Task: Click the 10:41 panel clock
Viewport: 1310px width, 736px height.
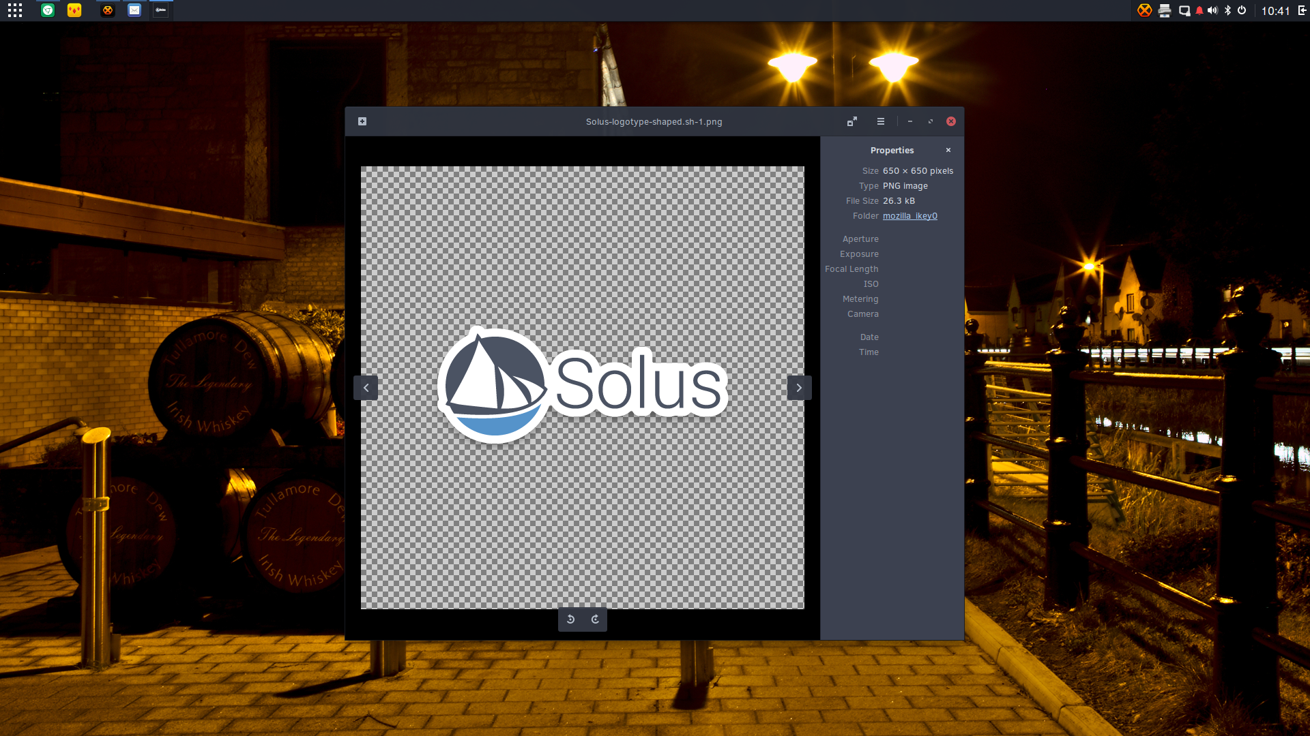Action: 1275,11
